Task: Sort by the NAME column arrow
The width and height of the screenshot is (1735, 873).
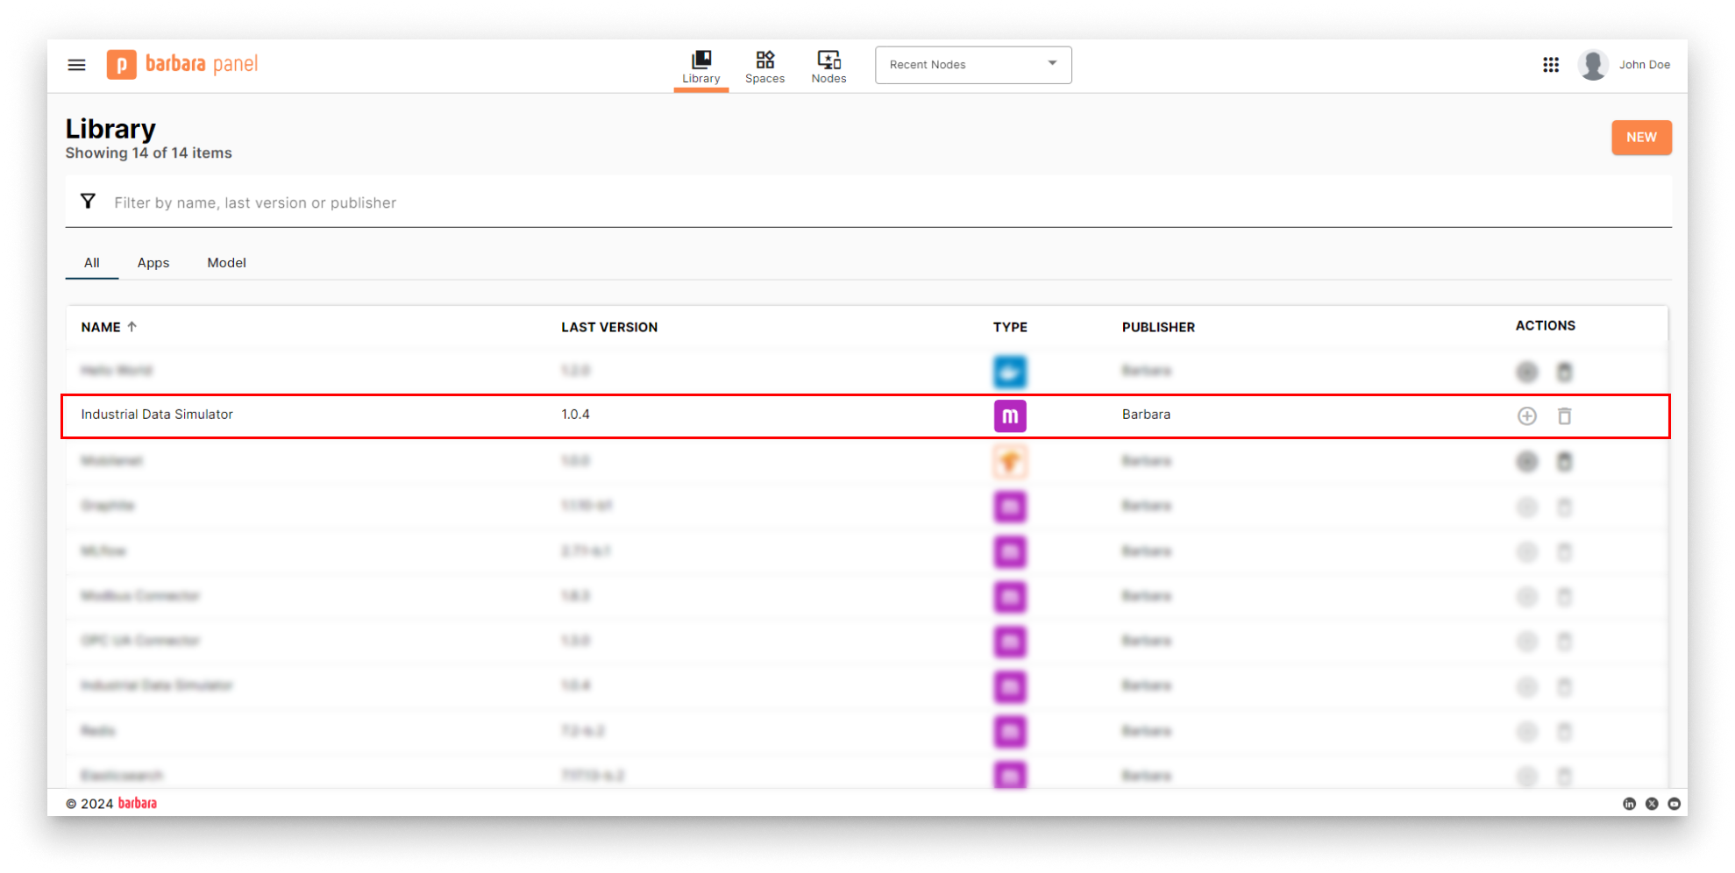Action: 132,327
